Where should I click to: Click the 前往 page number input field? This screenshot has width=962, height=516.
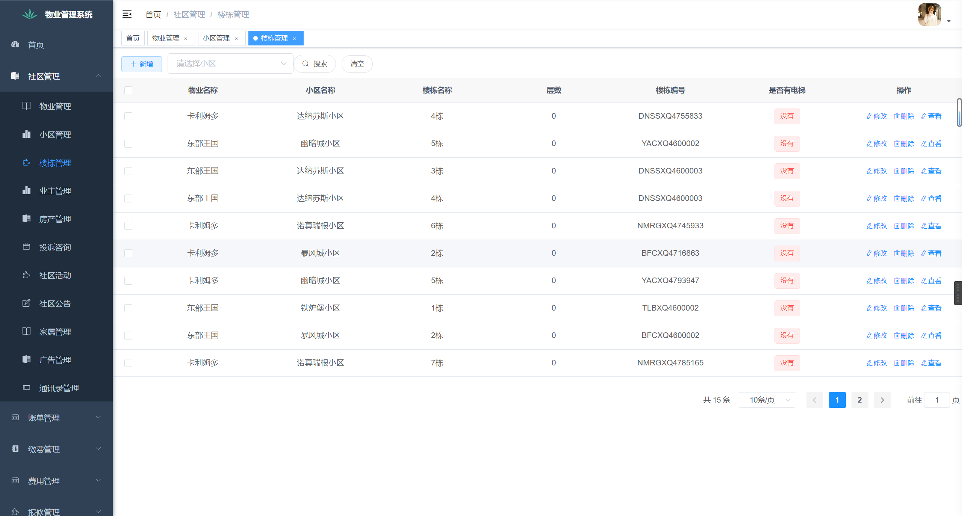[937, 400]
